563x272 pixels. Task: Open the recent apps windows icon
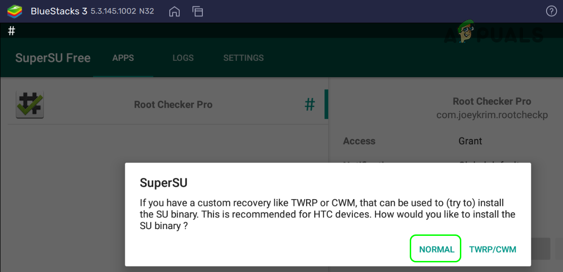[198, 12]
